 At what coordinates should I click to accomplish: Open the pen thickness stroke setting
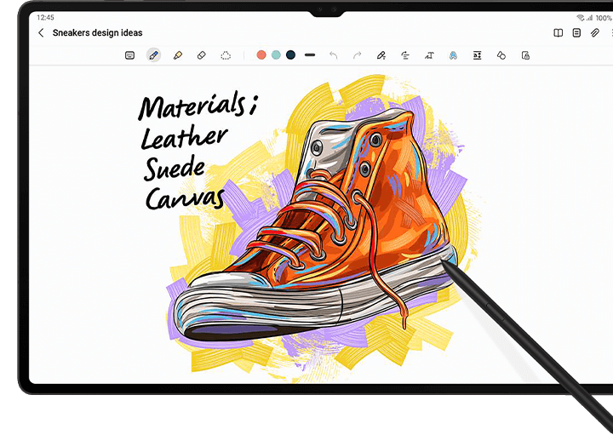[x=310, y=55]
